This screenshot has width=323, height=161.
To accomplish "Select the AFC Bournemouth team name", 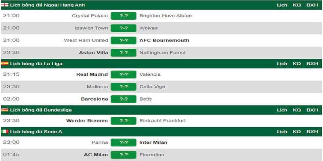I will 164,40.
